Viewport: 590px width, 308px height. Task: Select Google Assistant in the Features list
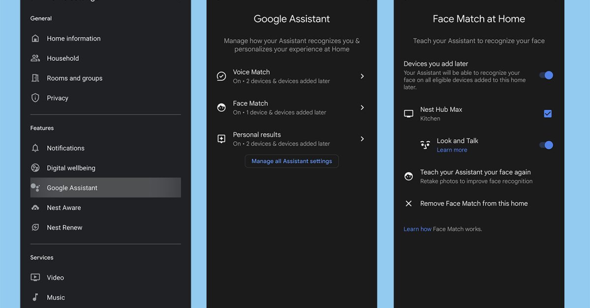tap(72, 188)
